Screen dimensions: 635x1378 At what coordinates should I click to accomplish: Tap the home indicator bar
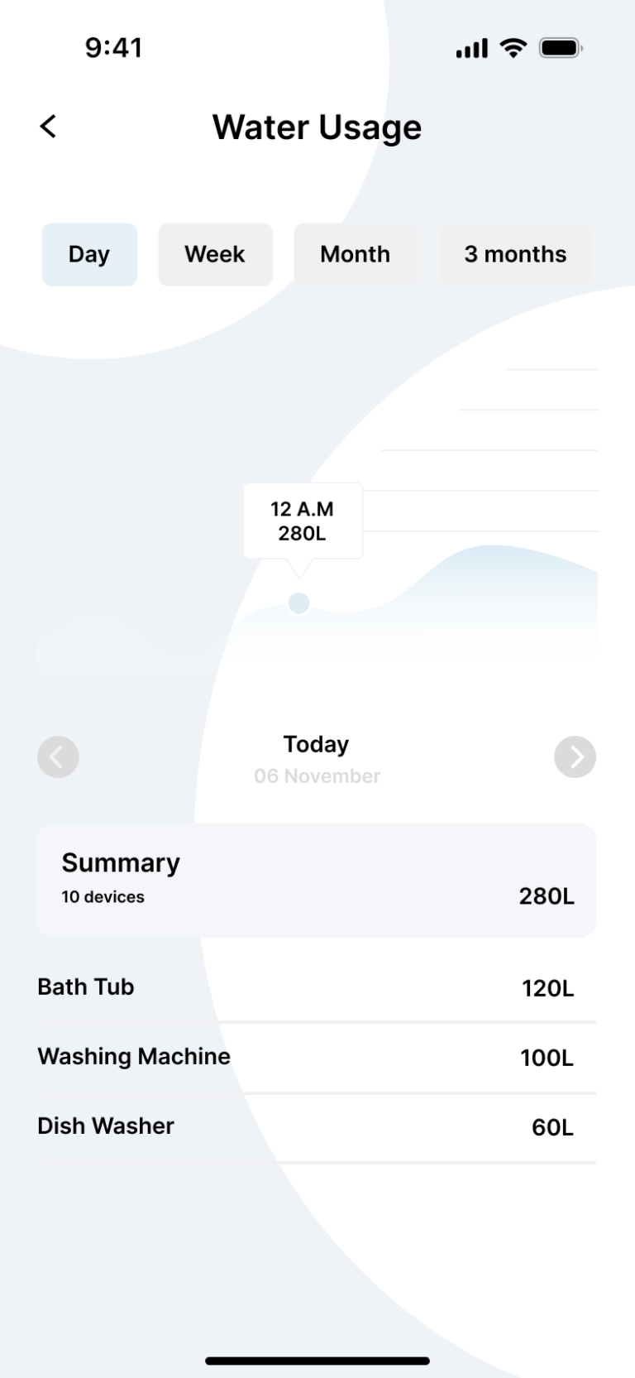(x=317, y=1361)
